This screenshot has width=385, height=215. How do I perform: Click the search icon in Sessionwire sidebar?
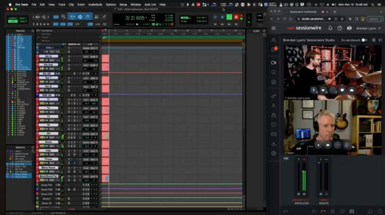point(274,72)
